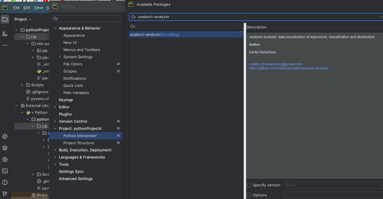Click the magnifier icon in Available Packages search
Image resolution: width=383 pixels, height=199 pixels.
[134, 17]
